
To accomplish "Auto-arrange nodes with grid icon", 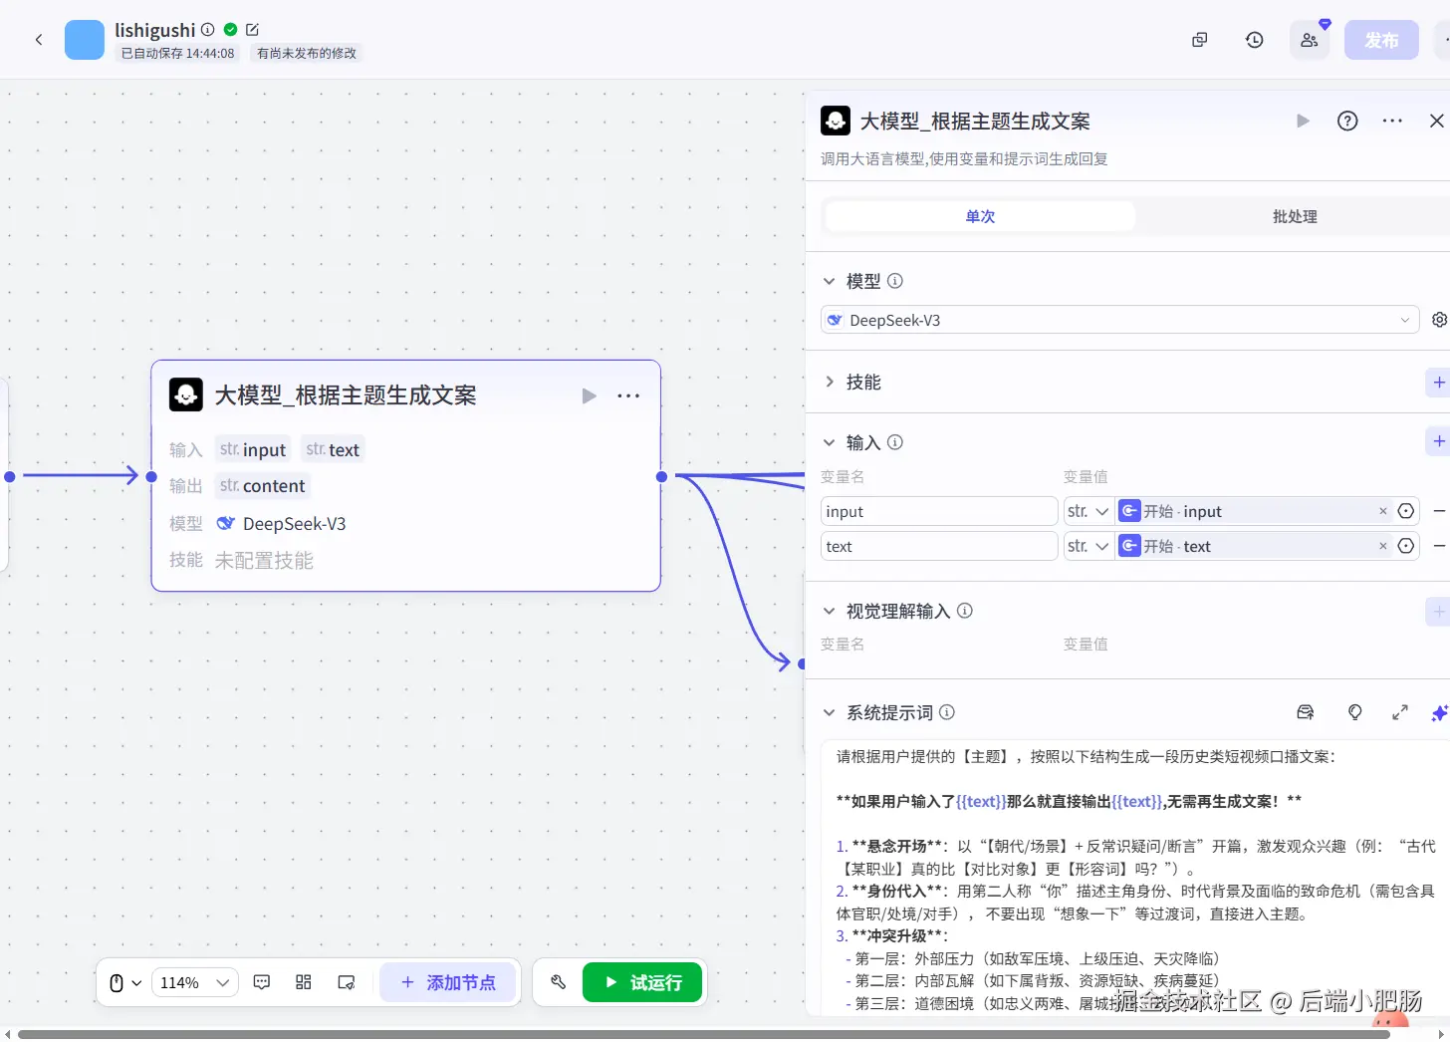I will 304,982.
